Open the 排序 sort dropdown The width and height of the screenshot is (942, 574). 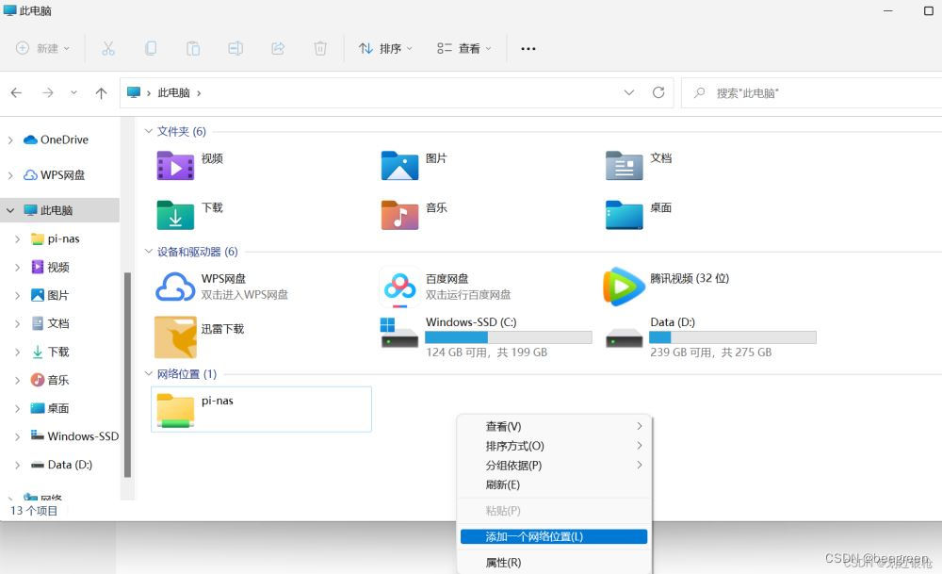point(385,49)
